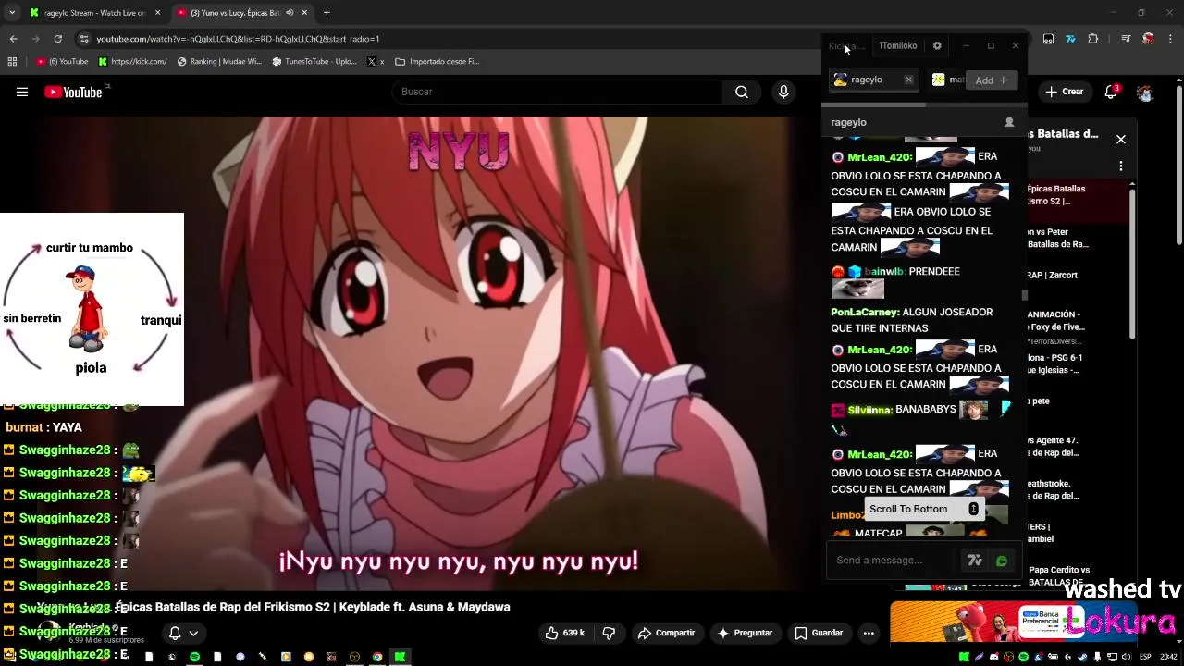Save video with the Guardar button
This screenshot has height=666, width=1184.
point(819,633)
